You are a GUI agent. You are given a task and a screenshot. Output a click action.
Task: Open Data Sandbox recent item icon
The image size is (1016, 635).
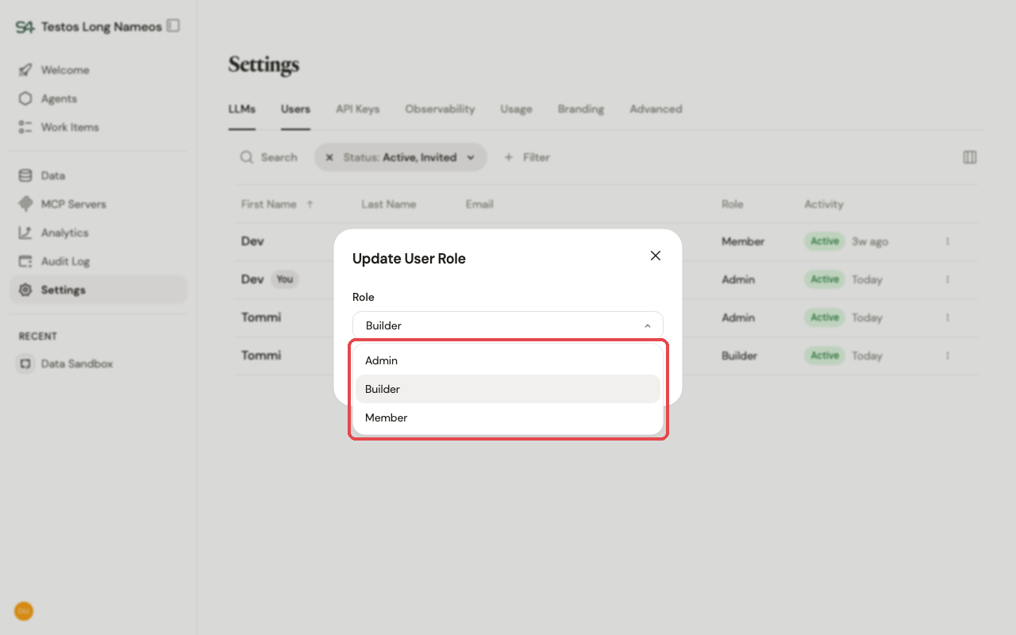25,364
